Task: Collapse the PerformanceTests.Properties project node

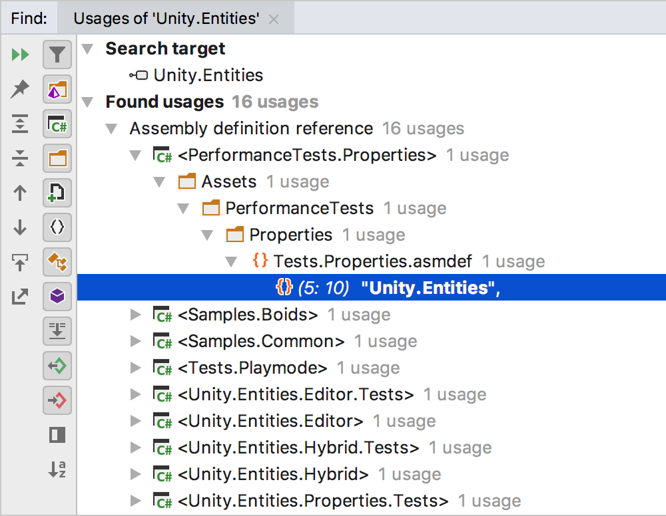Action: tap(135, 156)
